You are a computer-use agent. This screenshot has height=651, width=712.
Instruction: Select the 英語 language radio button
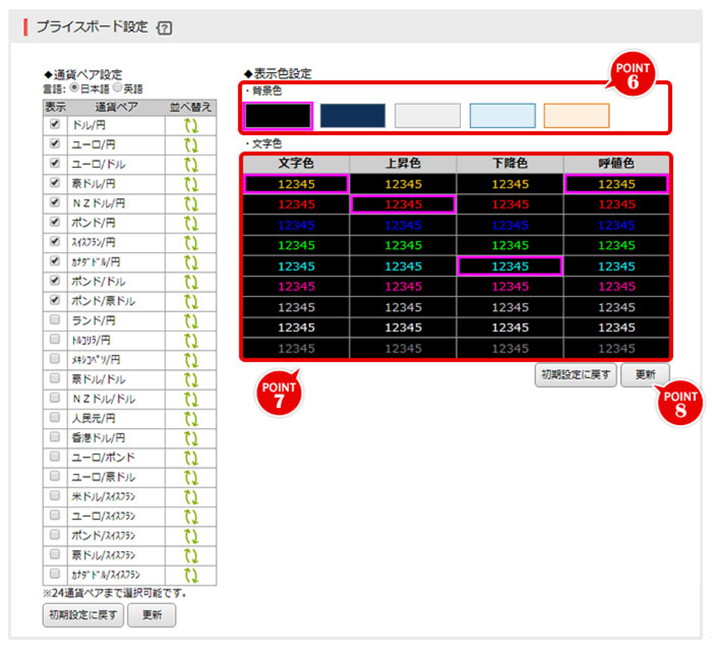(118, 87)
